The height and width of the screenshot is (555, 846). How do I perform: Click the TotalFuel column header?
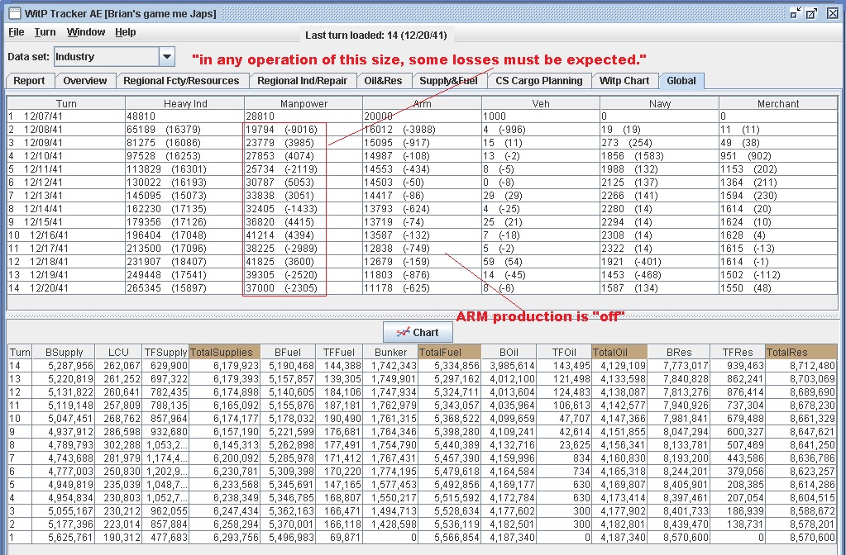449,353
